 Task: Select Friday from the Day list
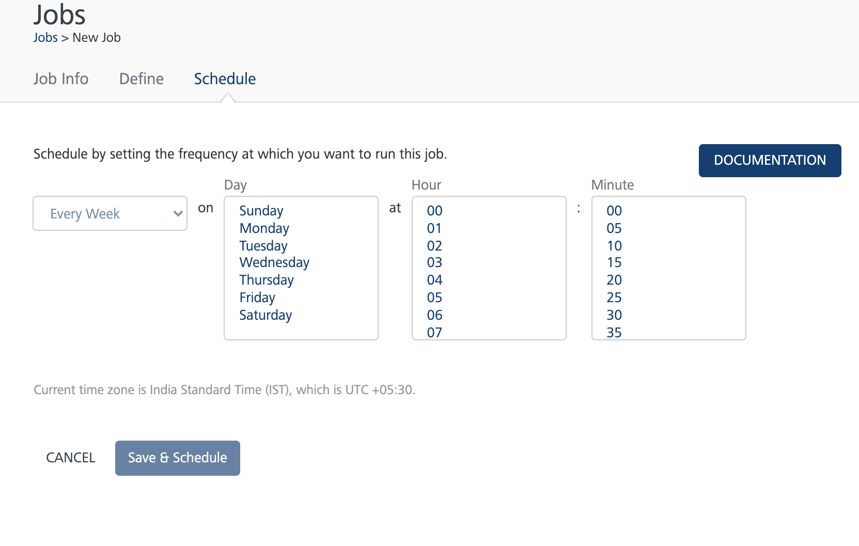click(257, 298)
